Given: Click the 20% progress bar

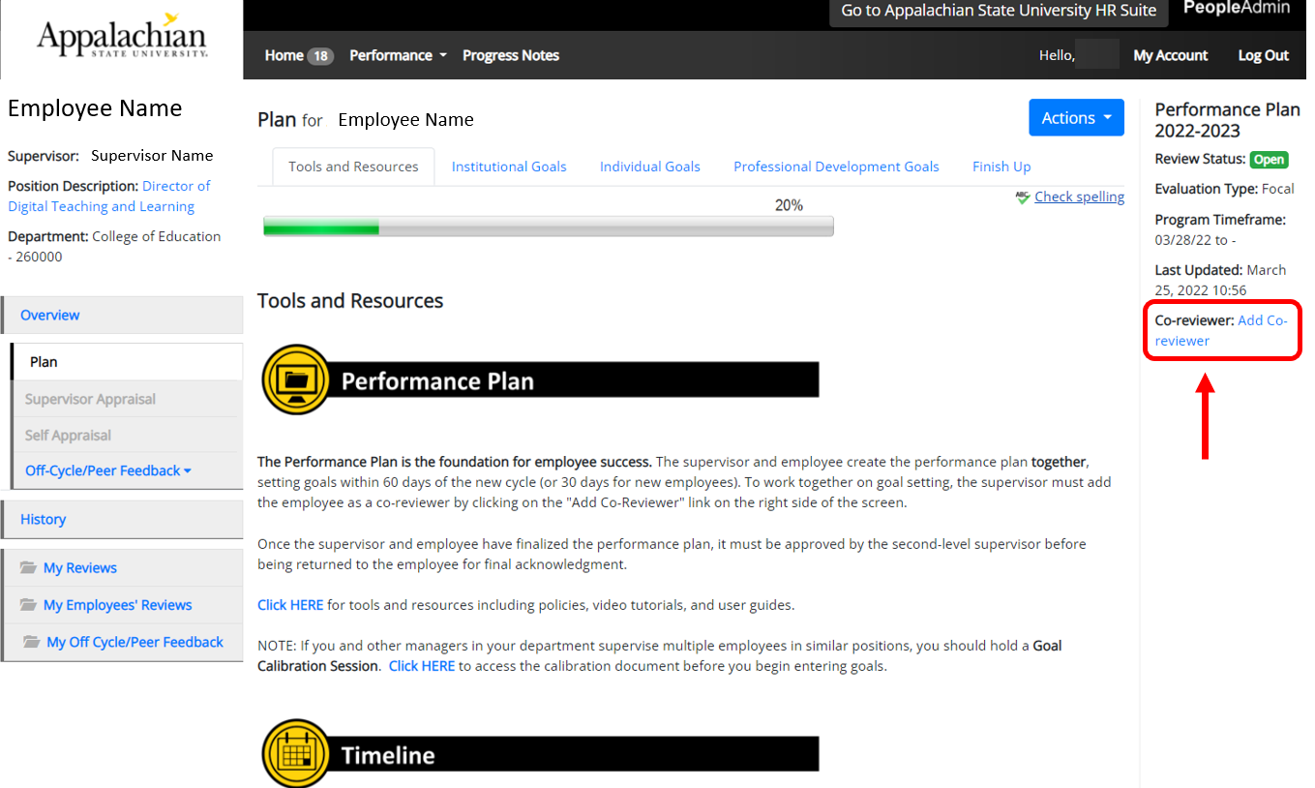Looking at the screenshot, I should tap(548, 228).
